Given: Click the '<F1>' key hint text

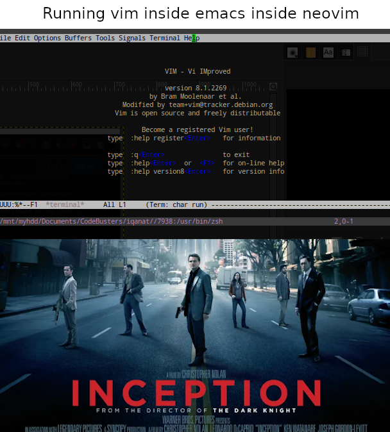Looking at the screenshot, I should pyautogui.click(x=207, y=163).
